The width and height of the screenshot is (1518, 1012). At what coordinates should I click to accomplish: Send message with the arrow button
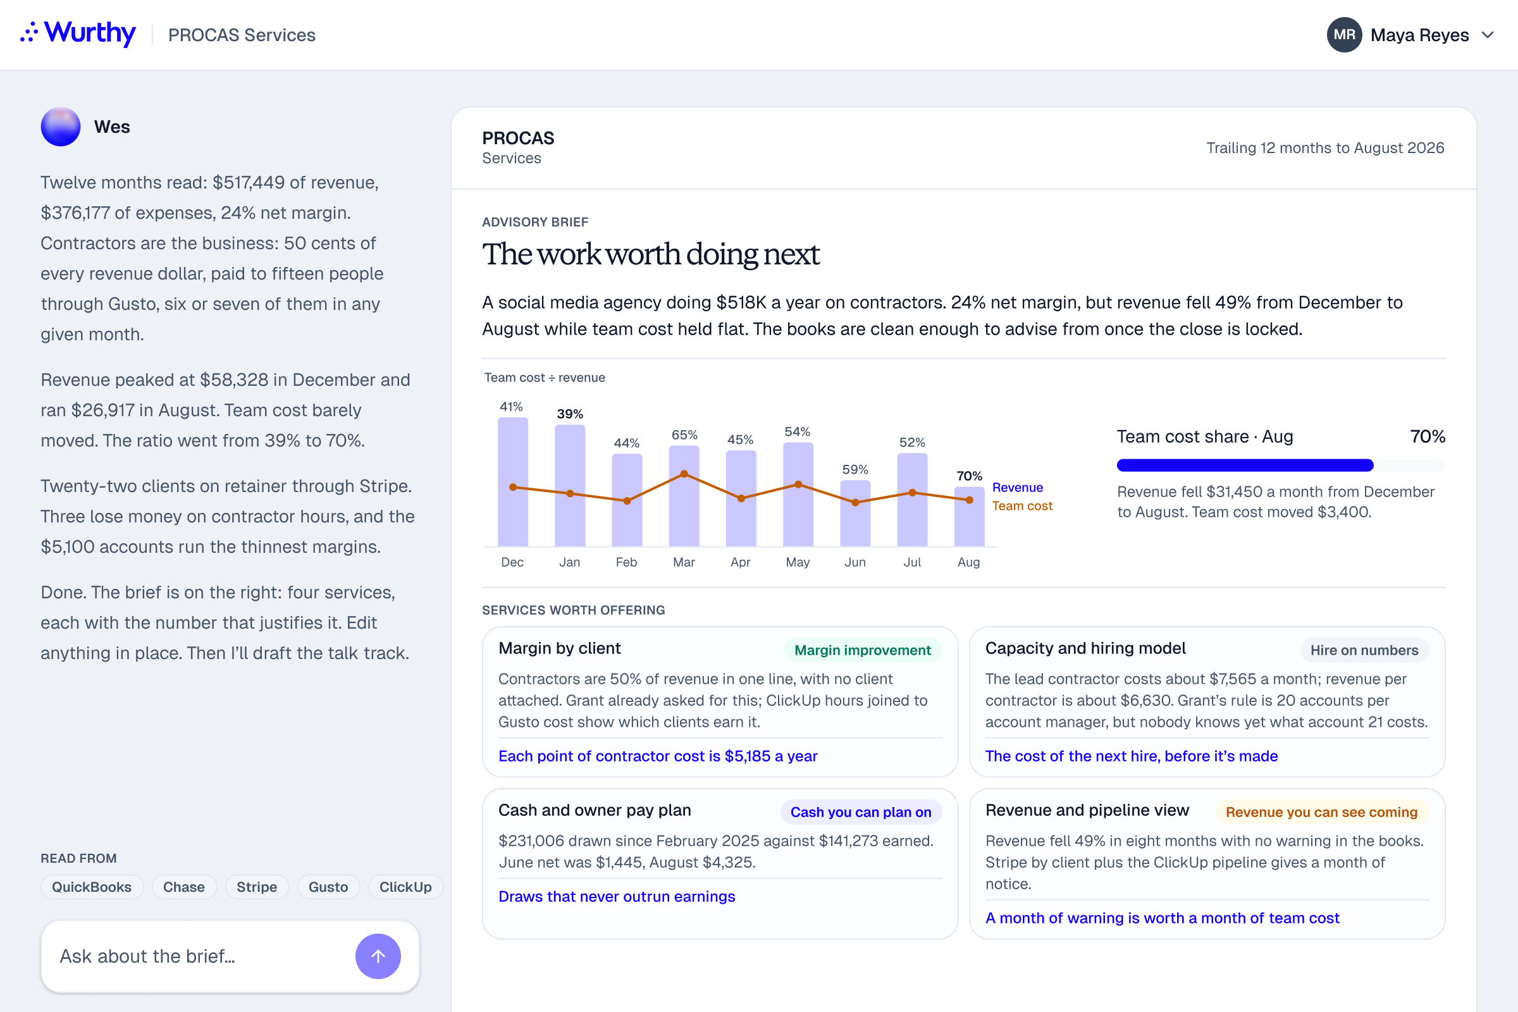click(x=378, y=956)
